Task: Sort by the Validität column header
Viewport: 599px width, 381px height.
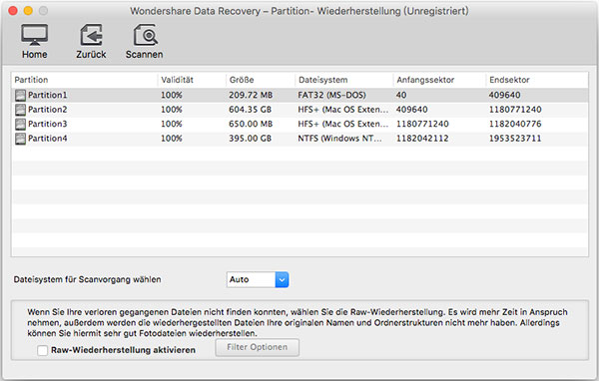Action: [x=178, y=80]
